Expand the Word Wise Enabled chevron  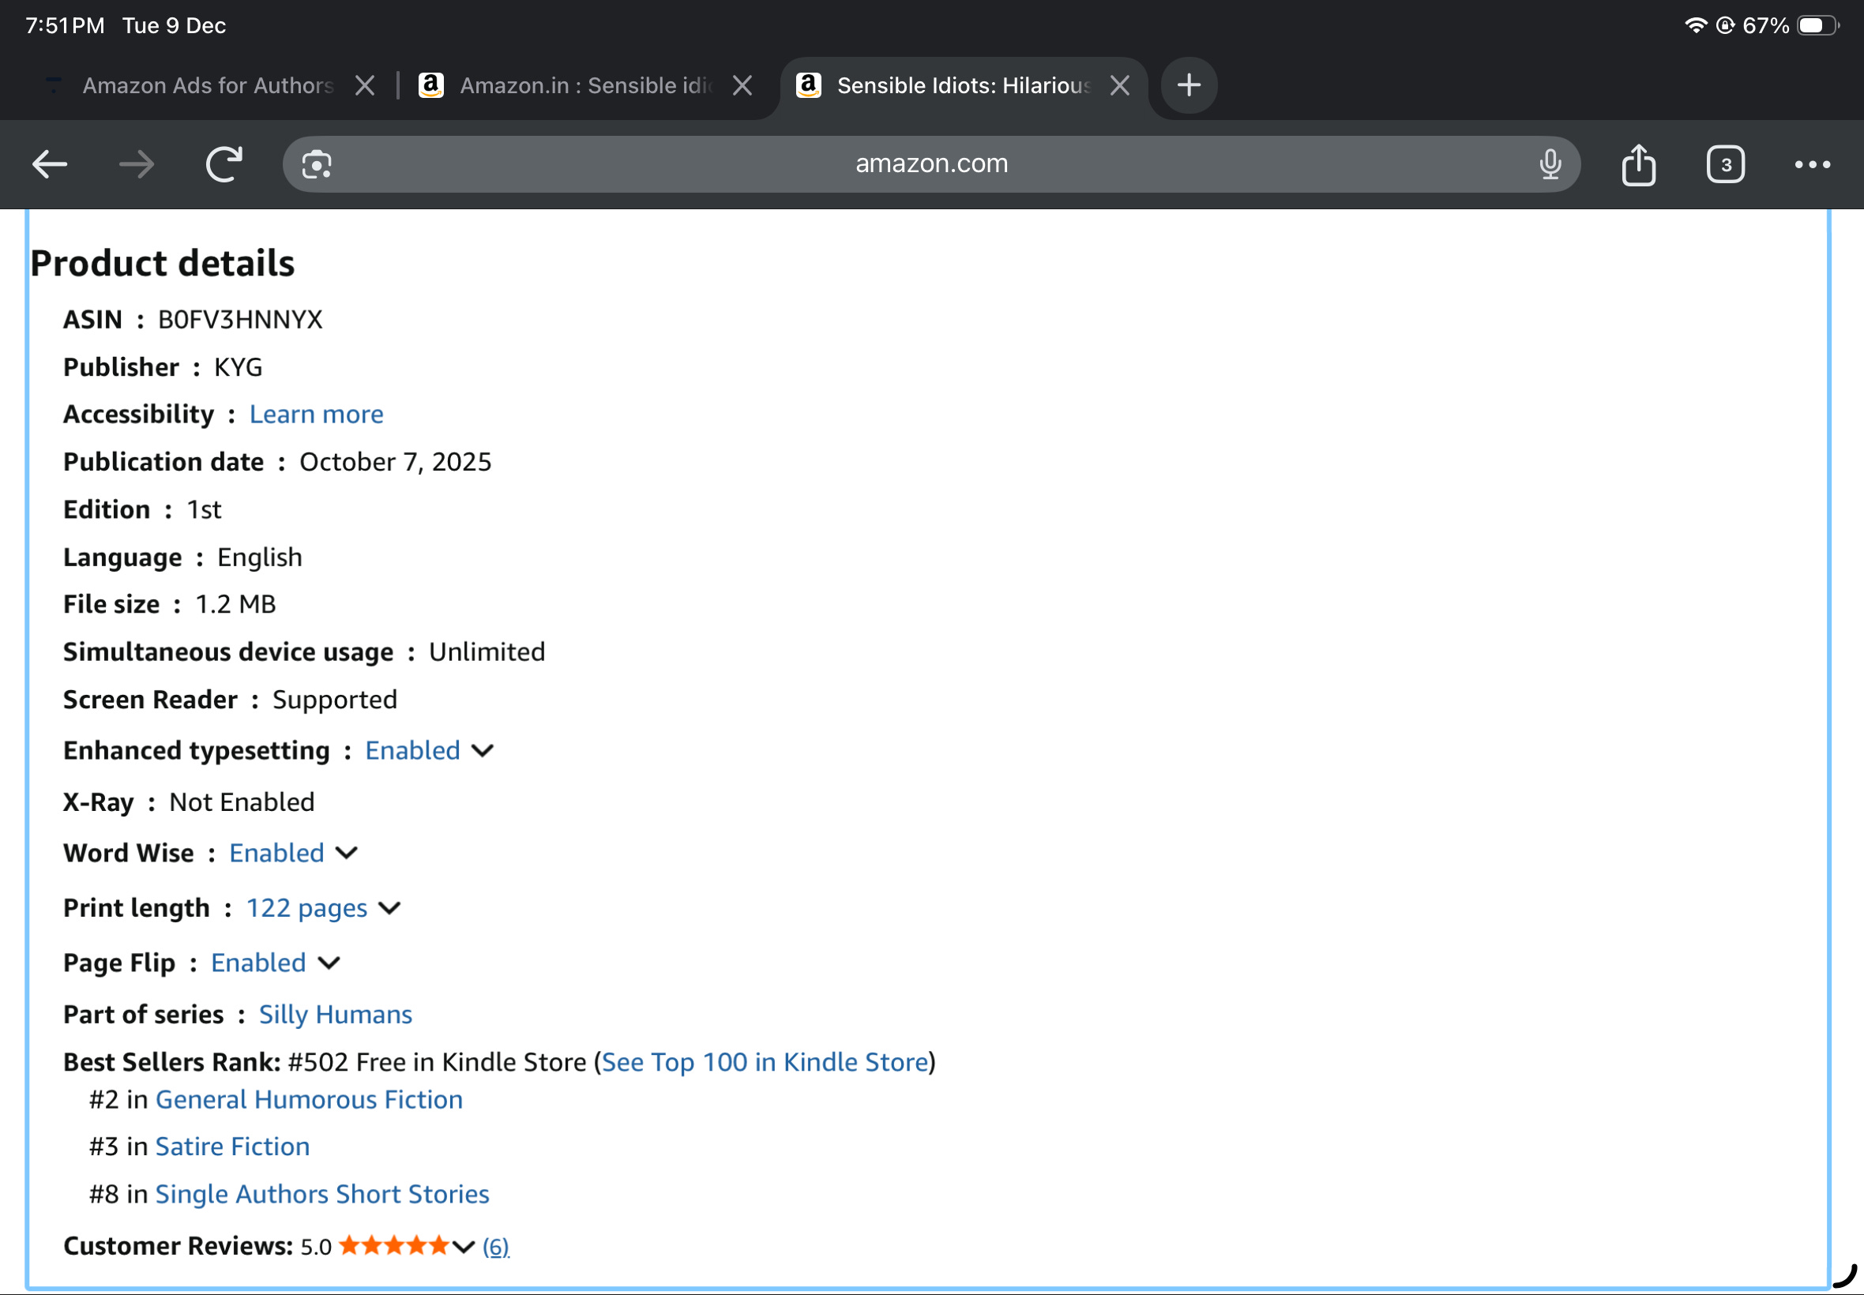tap(347, 853)
